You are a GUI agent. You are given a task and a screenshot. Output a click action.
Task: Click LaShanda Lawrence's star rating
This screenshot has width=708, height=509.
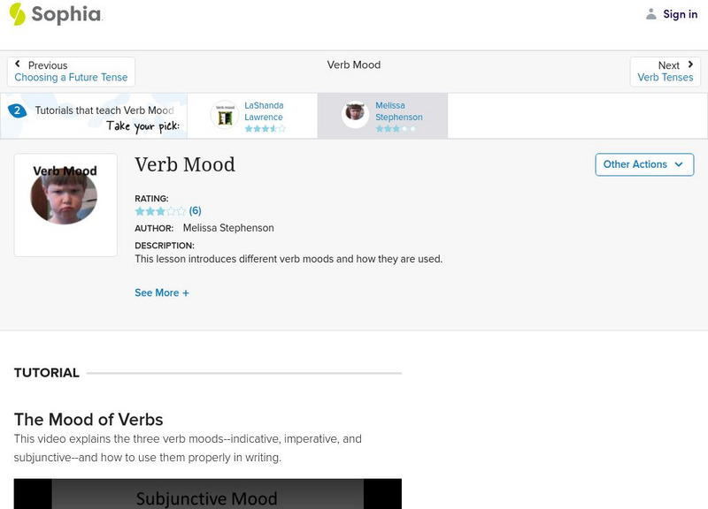click(x=265, y=129)
